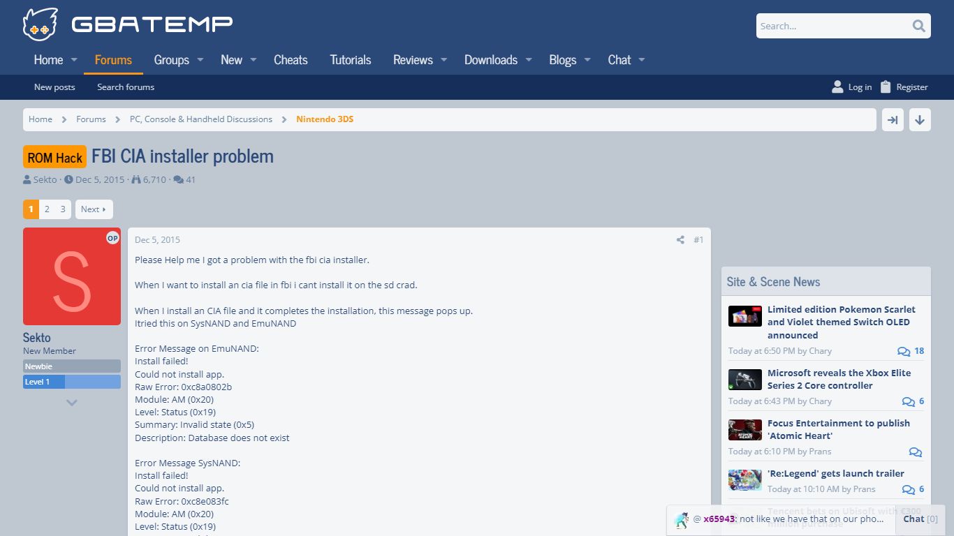This screenshot has width=954, height=536.
Task: Click Xbox Elite controller news thumbnail
Action: (745, 380)
